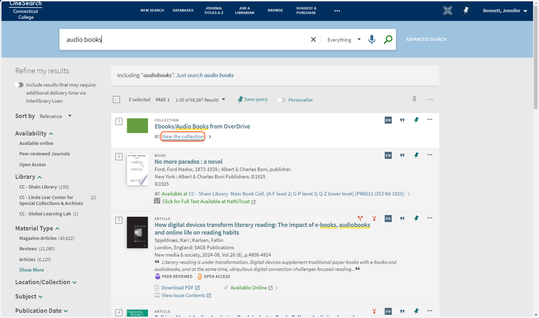The height and width of the screenshot is (318, 539).
Task: Submit search with green magnifier icon
Action: pyautogui.click(x=388, y=39)
